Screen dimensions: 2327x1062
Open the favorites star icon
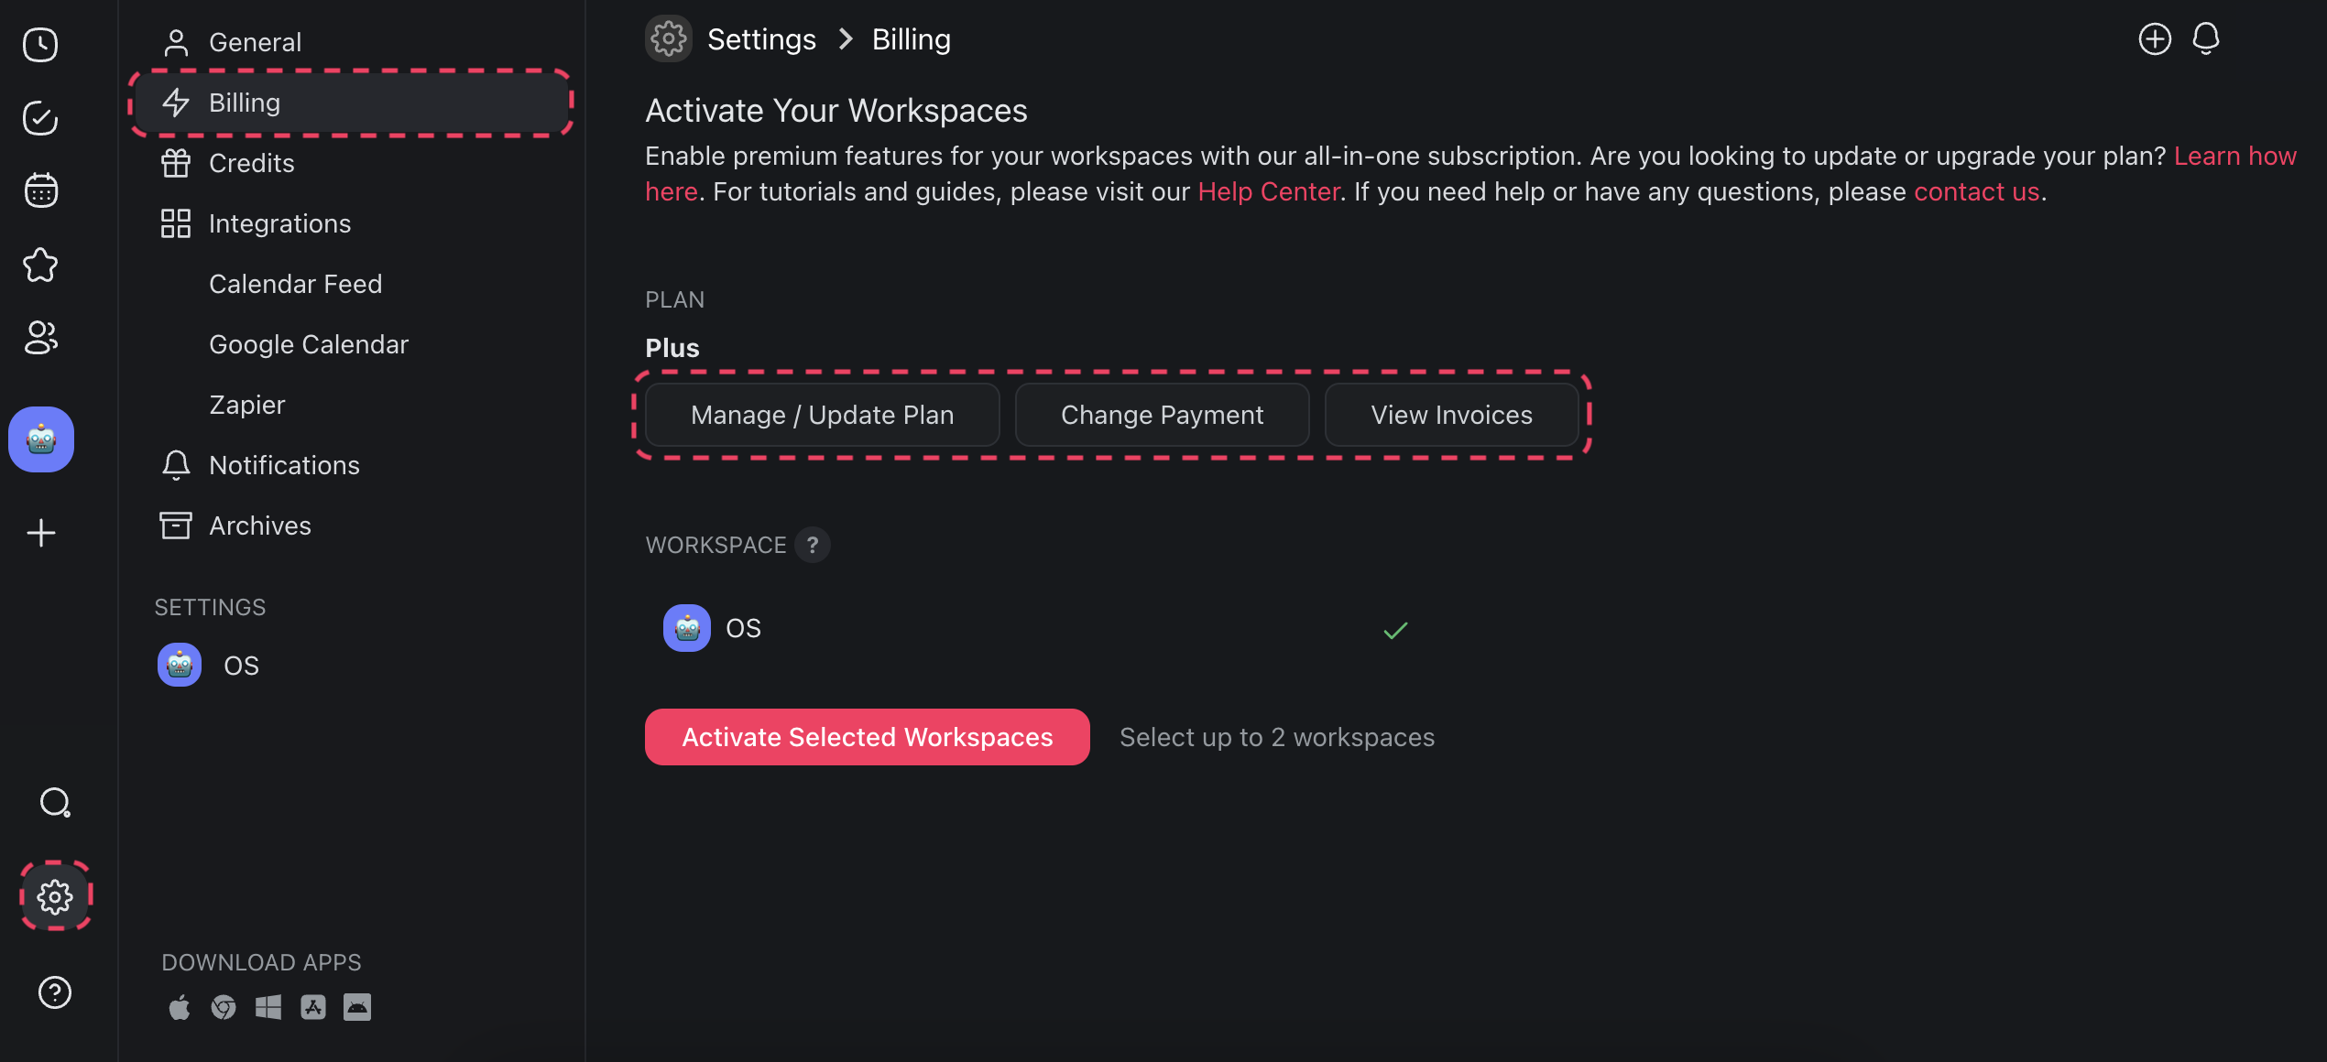coord(40,265)
